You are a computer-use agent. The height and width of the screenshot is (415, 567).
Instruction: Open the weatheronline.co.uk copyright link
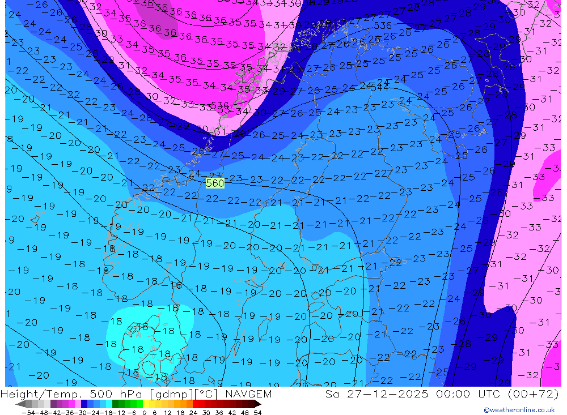coord(519,409)
